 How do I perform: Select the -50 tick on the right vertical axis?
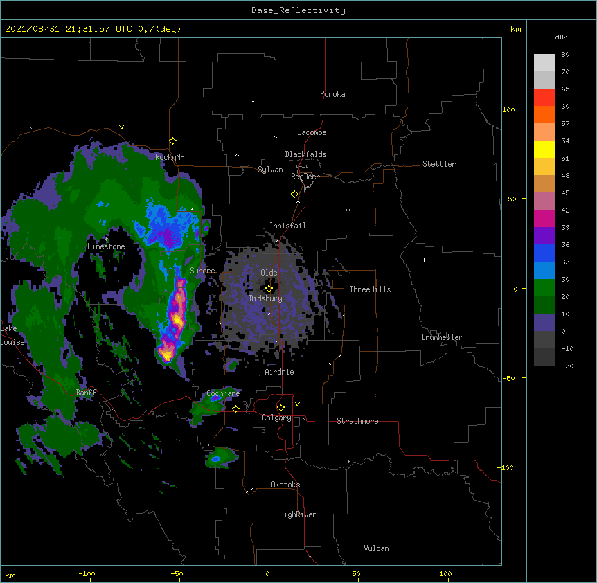(x=508, y=378)
